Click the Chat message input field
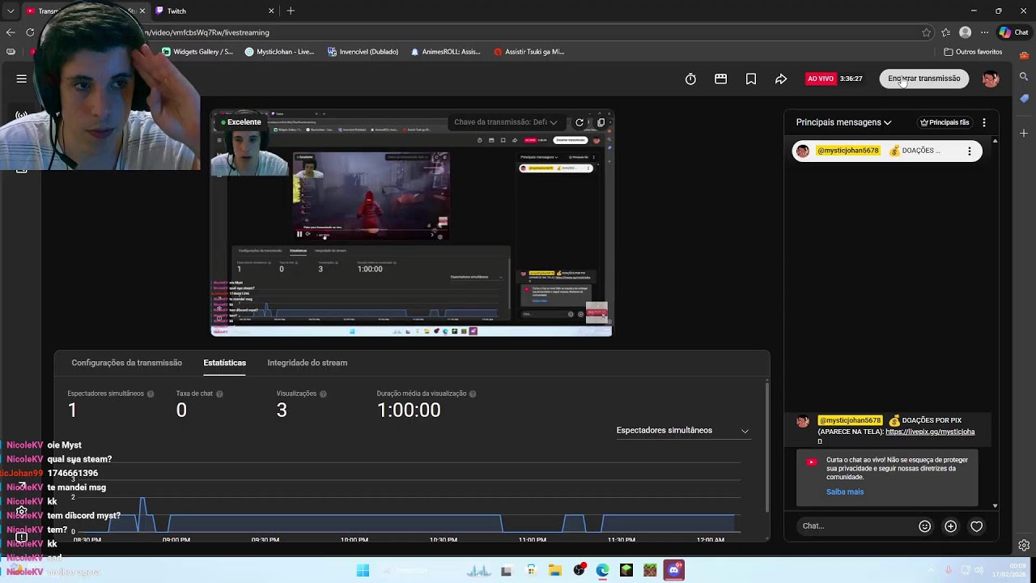This screenshot has height=583, width=1036. click(854, 526)
